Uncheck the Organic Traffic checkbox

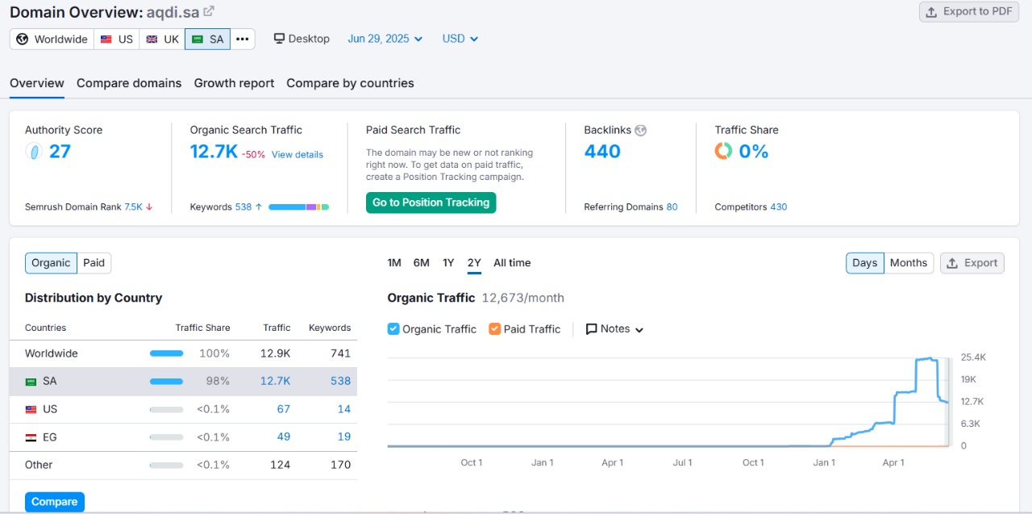393,328
